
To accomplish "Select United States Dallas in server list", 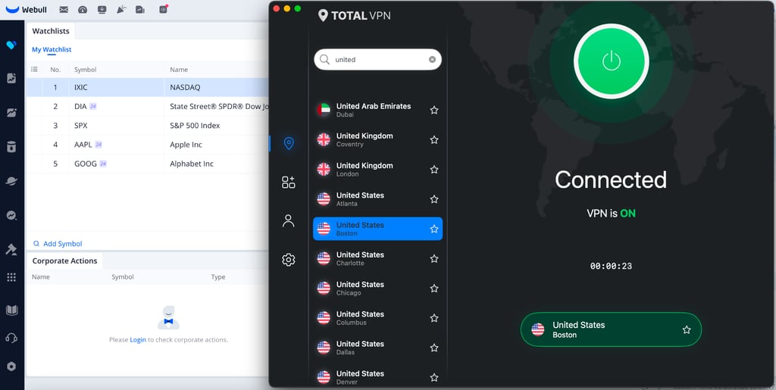I will pyautogui.click(x=377, y=348).
